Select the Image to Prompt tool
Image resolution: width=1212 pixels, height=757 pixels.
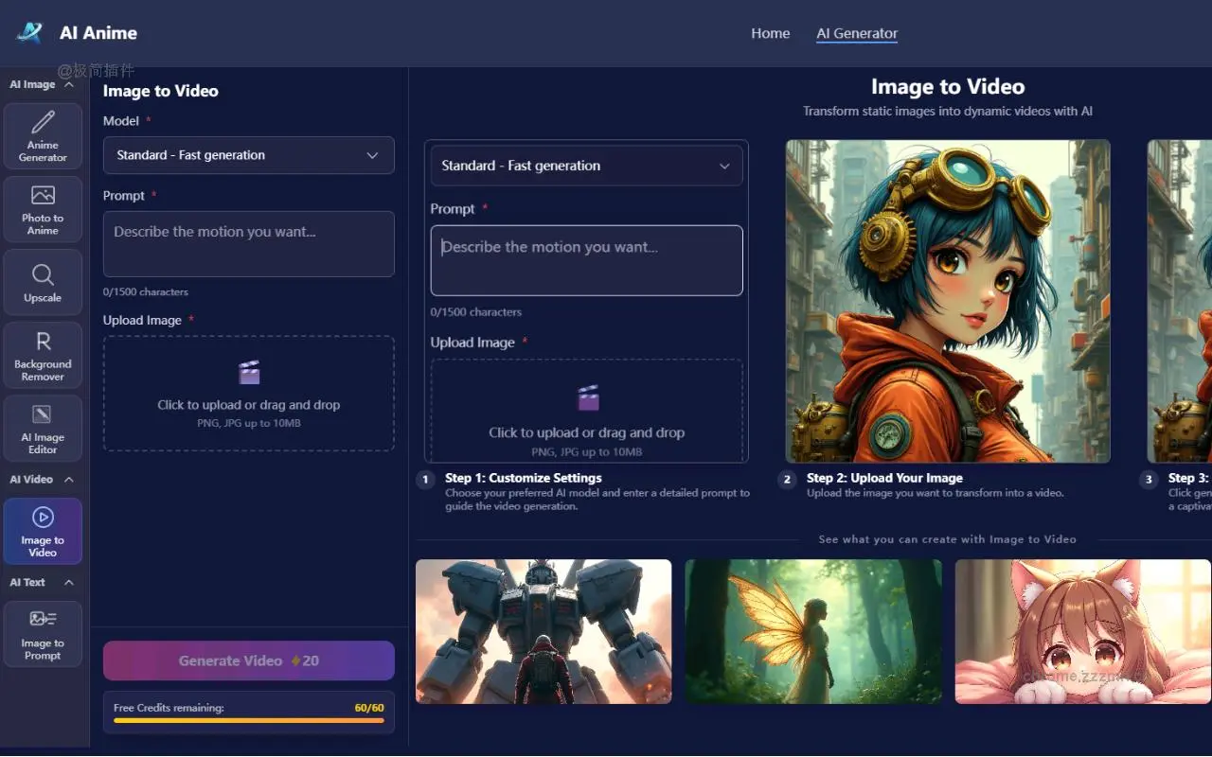43,633
